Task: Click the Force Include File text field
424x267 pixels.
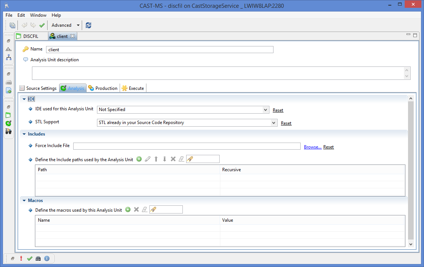Action: [187, 146]
